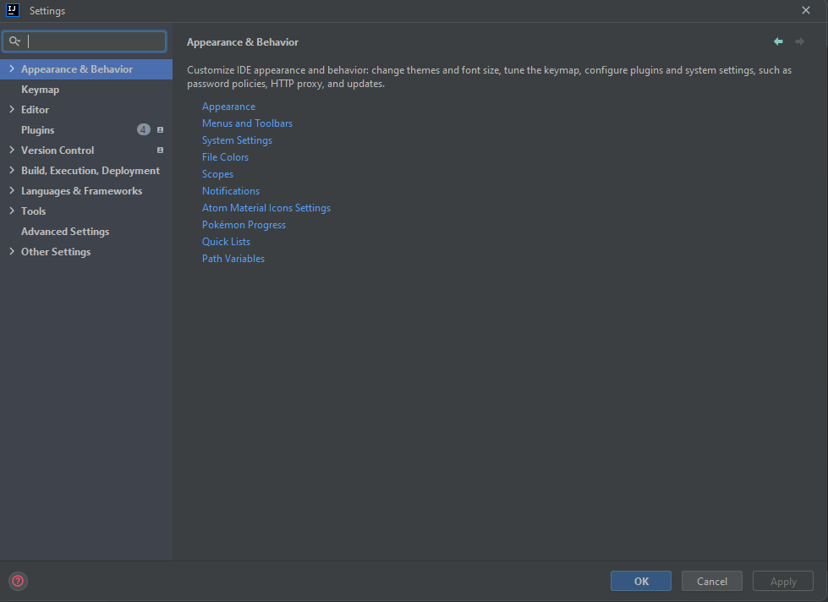Focus the settings search field
Image resolution: width=828 pixels, height=602 pixels.
[x=85, y=41]
